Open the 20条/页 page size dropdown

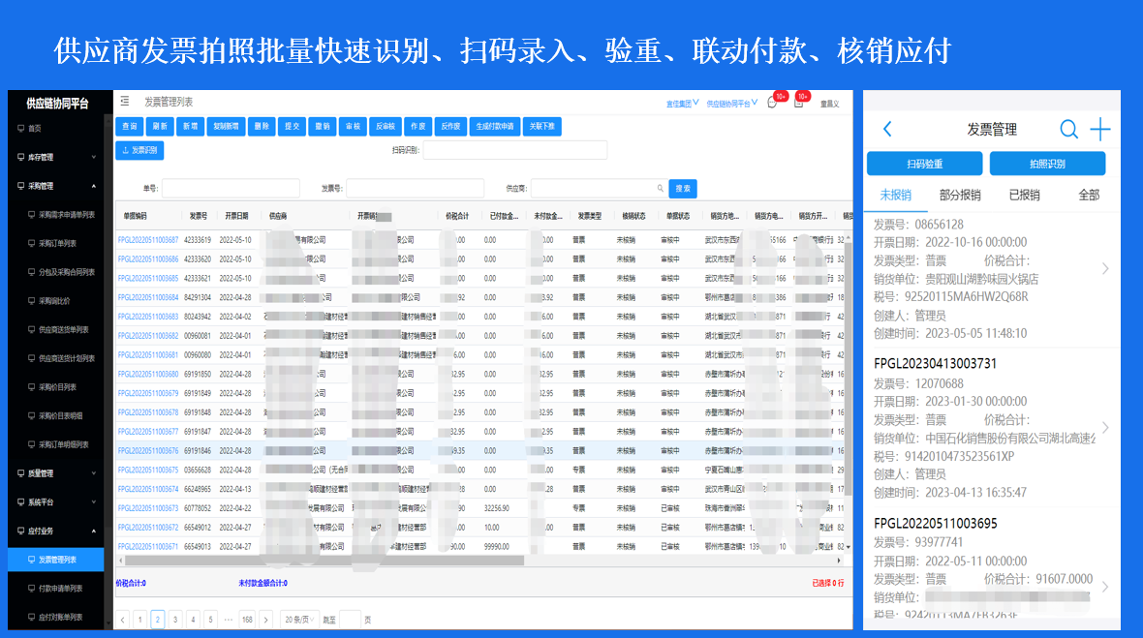[x=297, y=619]
